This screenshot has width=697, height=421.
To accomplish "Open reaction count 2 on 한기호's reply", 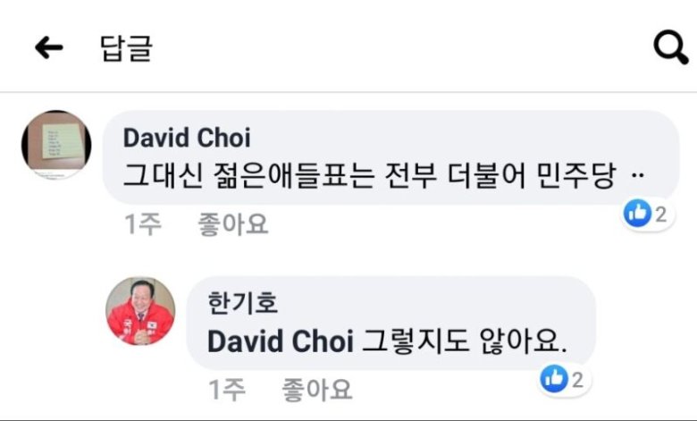I will pyautogui.click(x=577, y=381).
